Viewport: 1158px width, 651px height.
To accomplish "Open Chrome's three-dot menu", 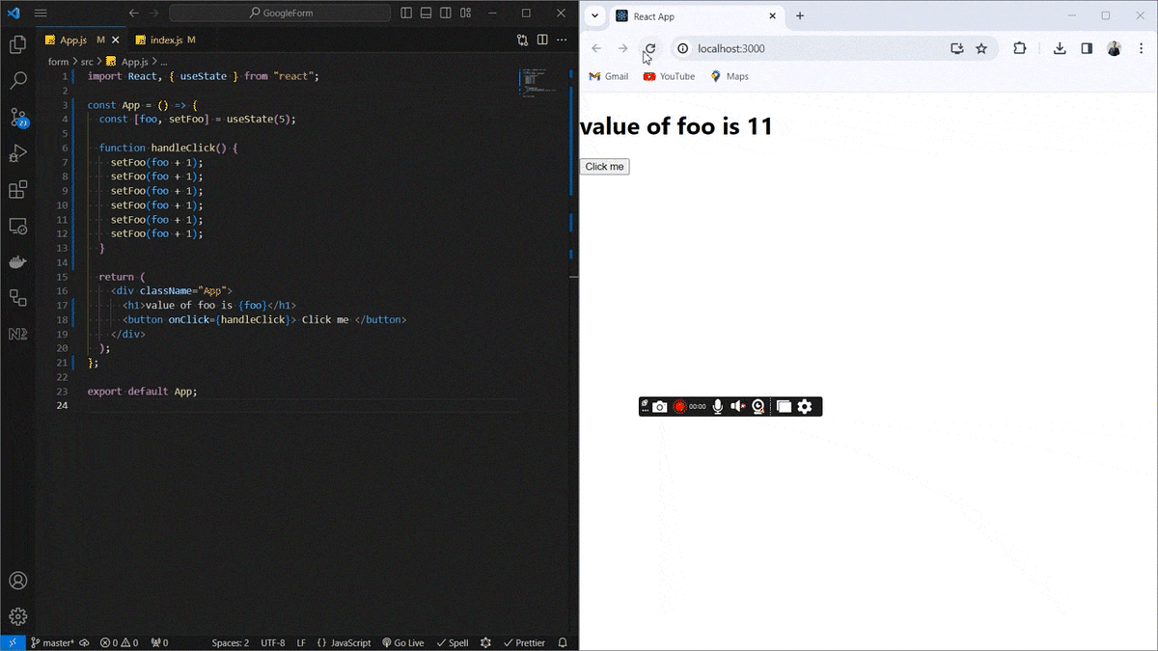I will click(1142, 47).
